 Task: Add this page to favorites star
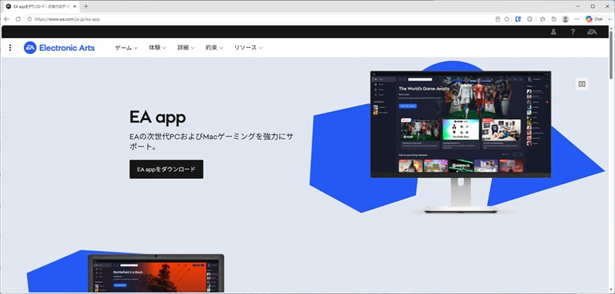coord(507,19)
